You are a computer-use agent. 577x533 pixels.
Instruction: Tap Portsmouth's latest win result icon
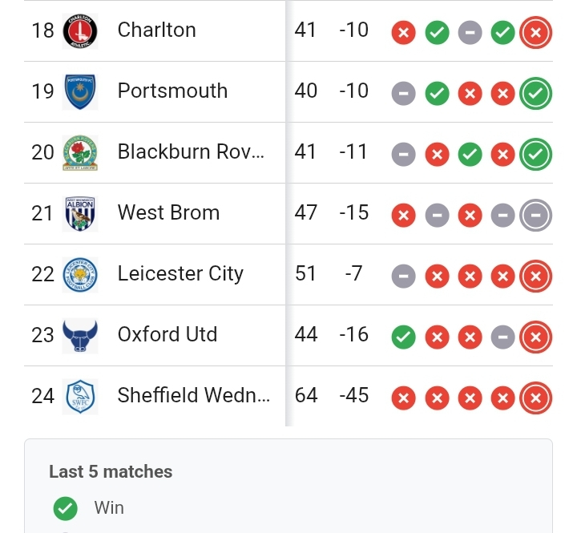tap(535, 94)
